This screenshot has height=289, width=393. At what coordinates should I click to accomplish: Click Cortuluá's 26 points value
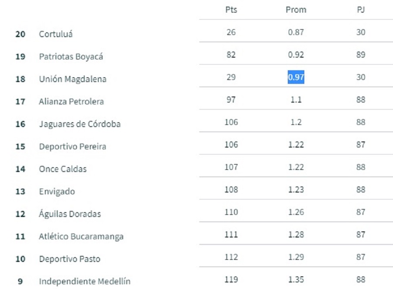231,32
